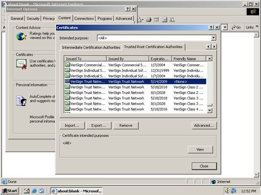The width and height of the screenshot is (261, 195).
Task: Click the help question mark in Internet Options title
Action: [x=127, y=9]
